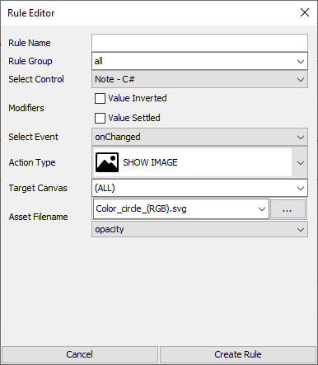Click the browse ellipsis button
Viewport: 318px width, 365px height.
pyautogui.click(x=288, y=209)
